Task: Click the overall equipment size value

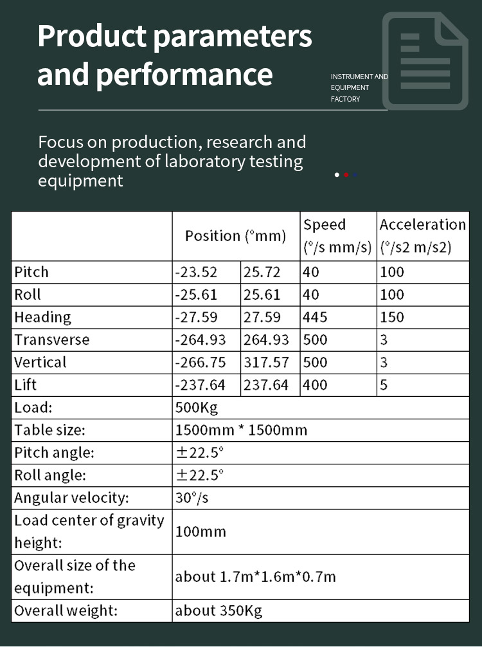Action: tap(255, 577)
